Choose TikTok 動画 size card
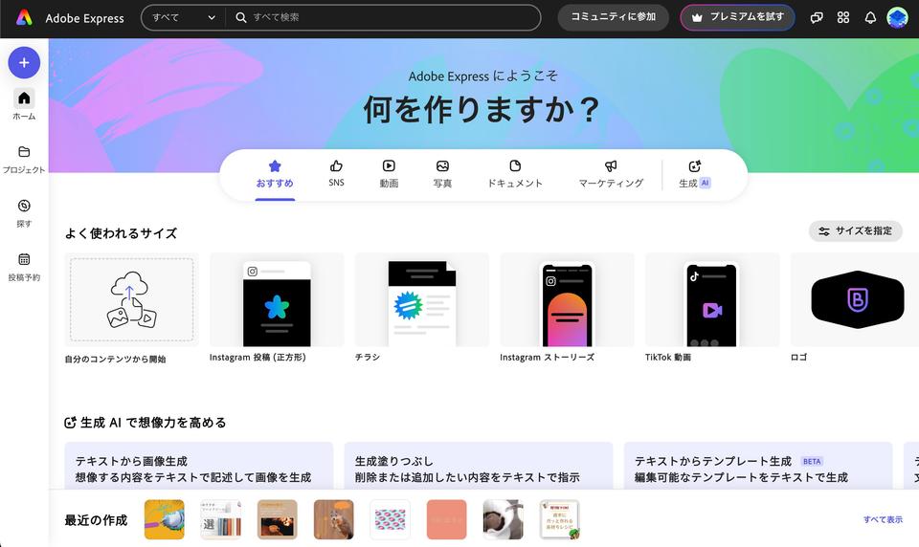The image size is (919, 547). tap(712, 307)
